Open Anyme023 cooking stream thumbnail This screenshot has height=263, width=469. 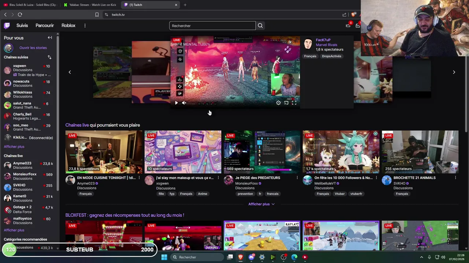tap(104, 152)
